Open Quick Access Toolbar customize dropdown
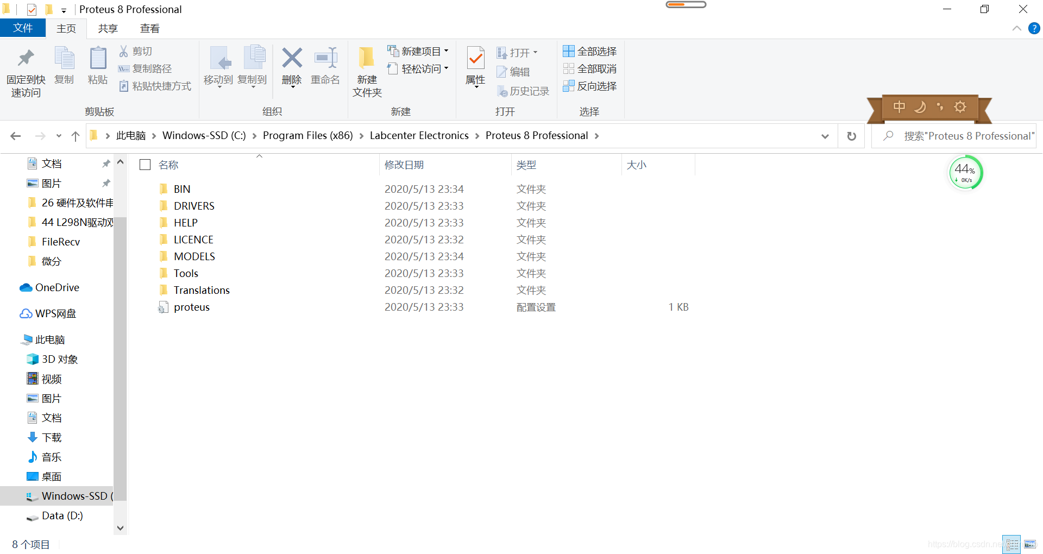 64,10
